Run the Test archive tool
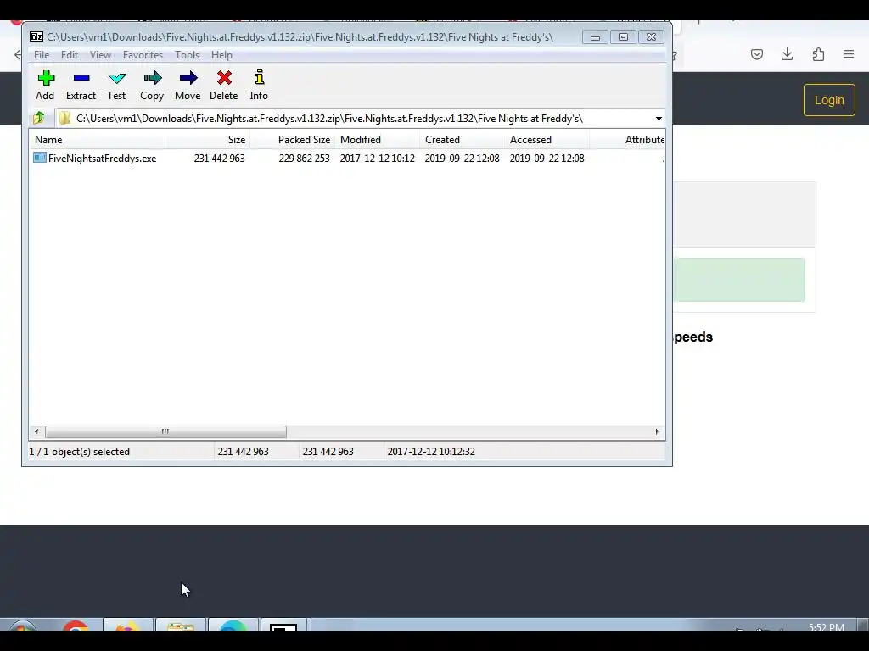The image size is (869, 651). [x=116, y=85]
